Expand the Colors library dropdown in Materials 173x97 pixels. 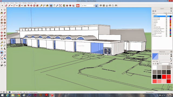point(169,64)
